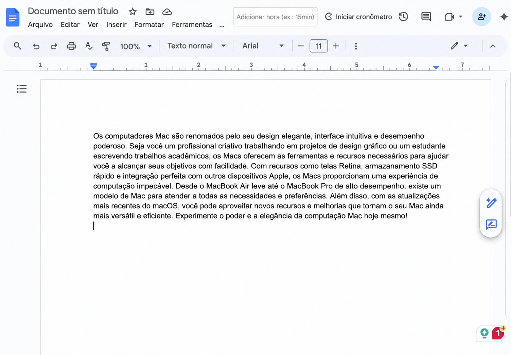The width and height of the screenshot is (511, 355).
Task: Move document using the folder icon
Action: 150,12
